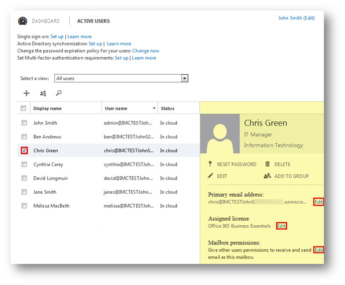Edit the Mailbox permissions
The width and height of the screenshot is (345, 285).
click(318, 250)
